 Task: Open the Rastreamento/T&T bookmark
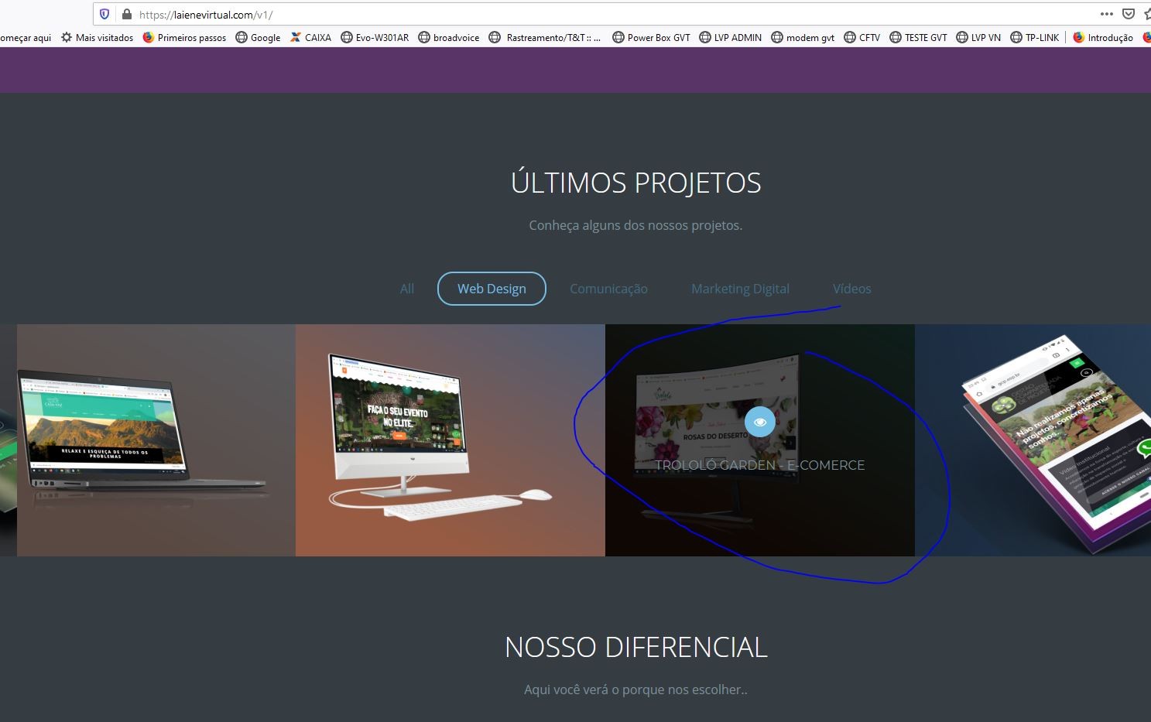click(545, 37)
